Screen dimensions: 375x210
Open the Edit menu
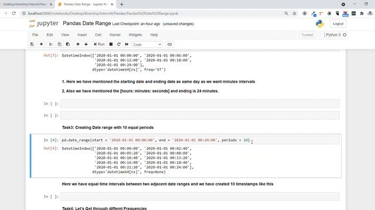point(49,35)
